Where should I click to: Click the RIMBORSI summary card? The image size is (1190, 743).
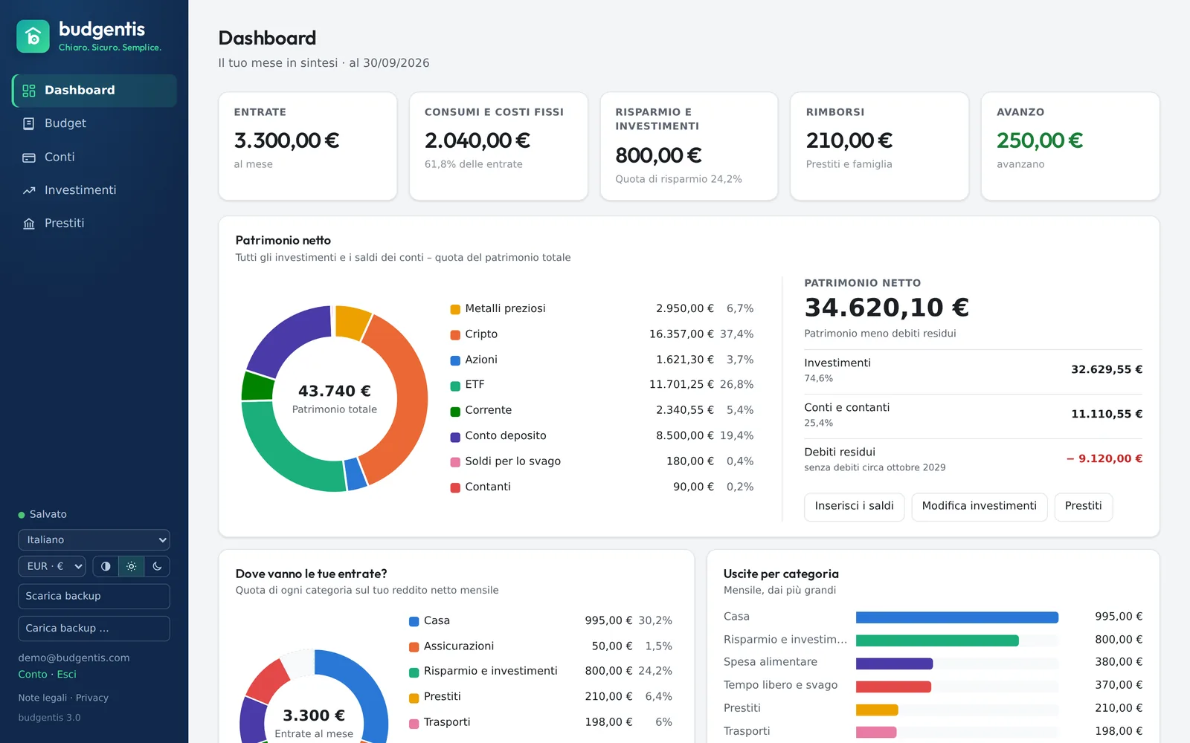click(879, 146)
